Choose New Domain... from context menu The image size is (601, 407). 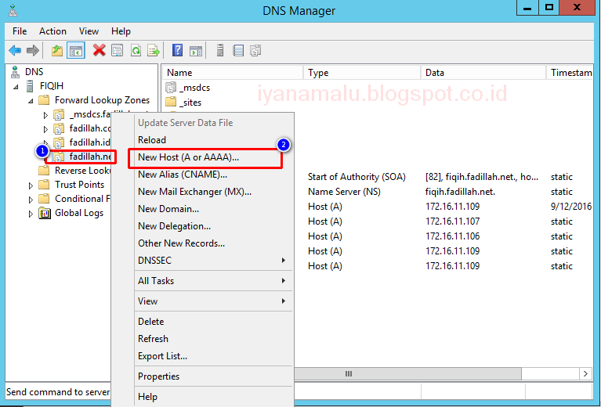point(214,209)
